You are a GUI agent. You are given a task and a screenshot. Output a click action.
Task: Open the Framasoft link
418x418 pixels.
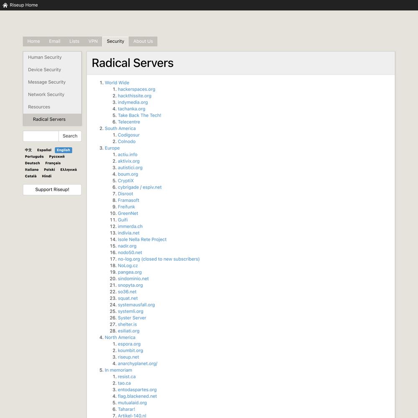click(x=128, y=200)
